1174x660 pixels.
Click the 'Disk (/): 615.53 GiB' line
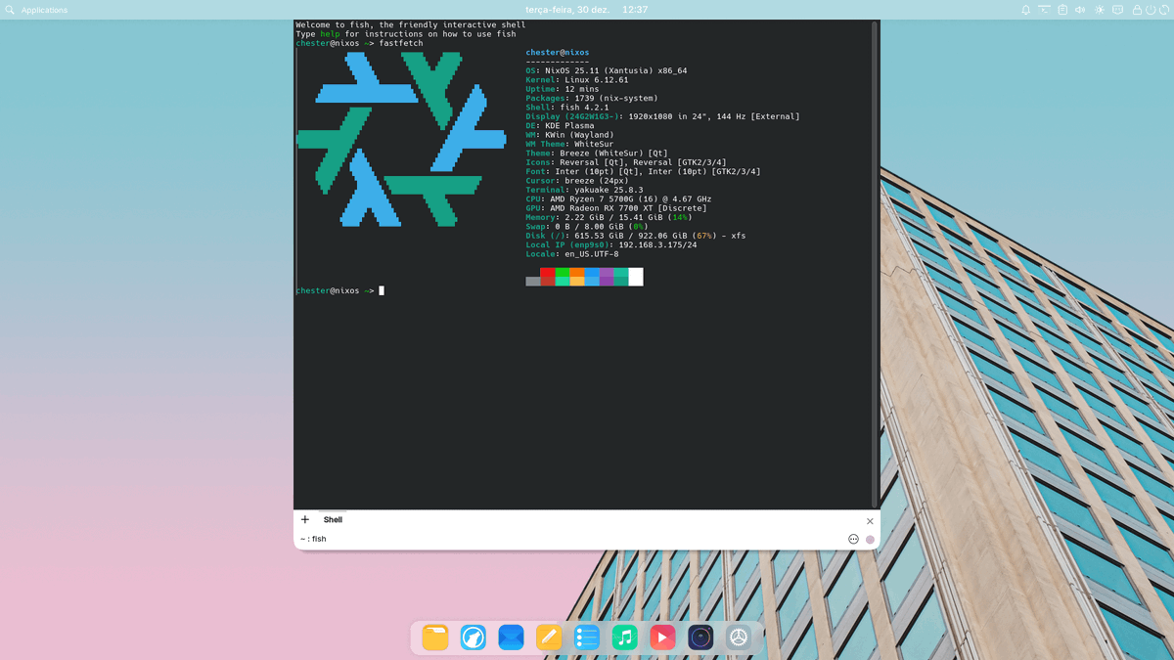(636, 236)
